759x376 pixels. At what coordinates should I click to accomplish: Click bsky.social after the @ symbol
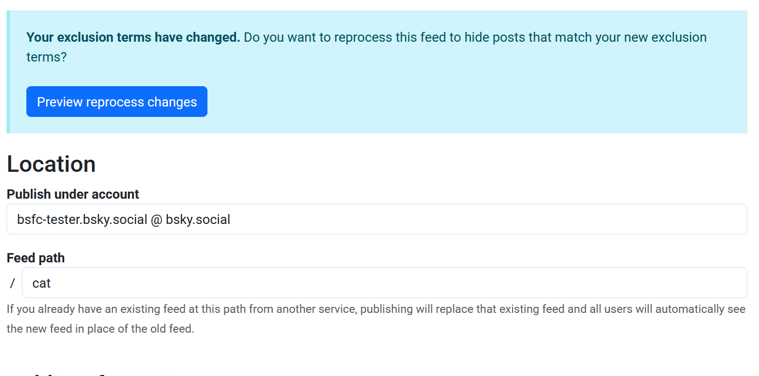(x=198, y=220)
